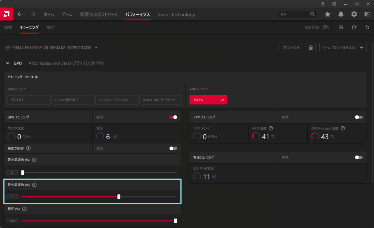Open the FINAL FANTASY VII REMAKE profile dropdown
This screenshot has height=228, width=374.
[x=96, y=48]
